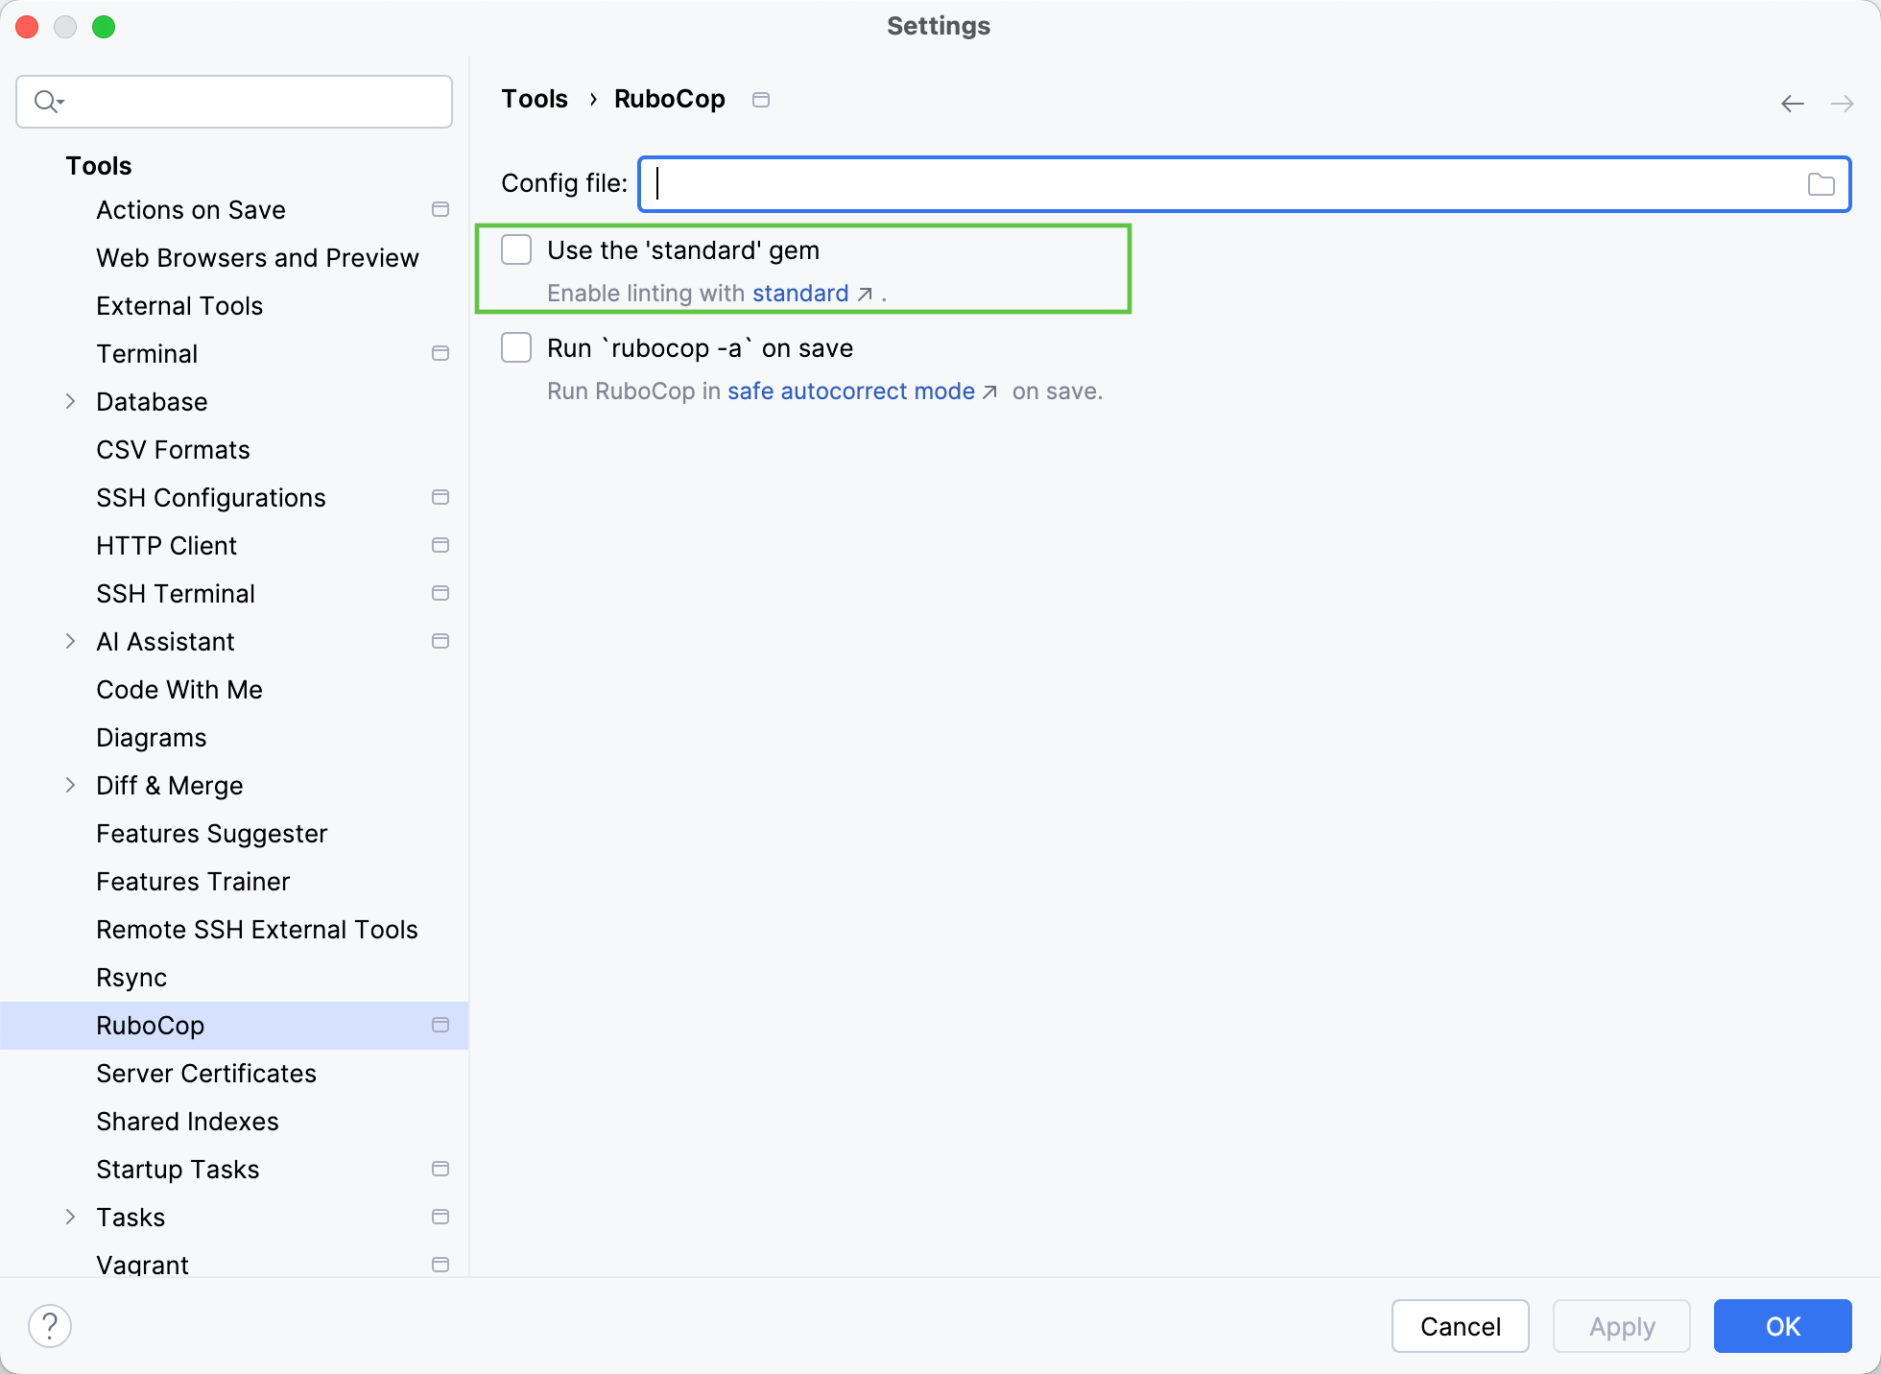
Task: Enable Use the 'standard' gem checkbox
Action: pyautogui.click(x=516, y=249)
